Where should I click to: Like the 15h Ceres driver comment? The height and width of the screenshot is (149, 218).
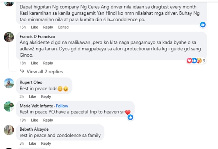35,27
